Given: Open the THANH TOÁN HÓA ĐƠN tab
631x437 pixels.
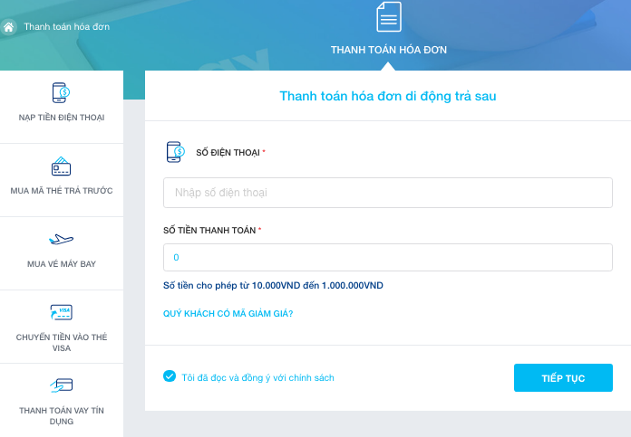Looking at the screenshot, I should 389,51.
